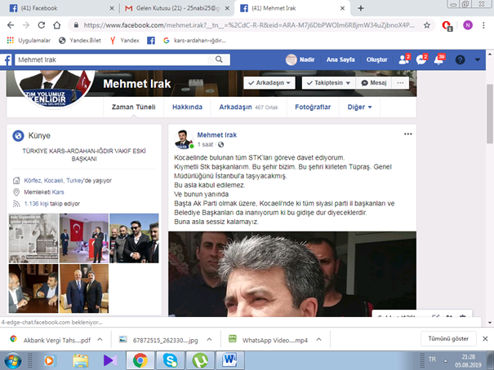Click the Mesaj button
The image size is (494, 370).
pyautogui.click(x=374, y=82)
